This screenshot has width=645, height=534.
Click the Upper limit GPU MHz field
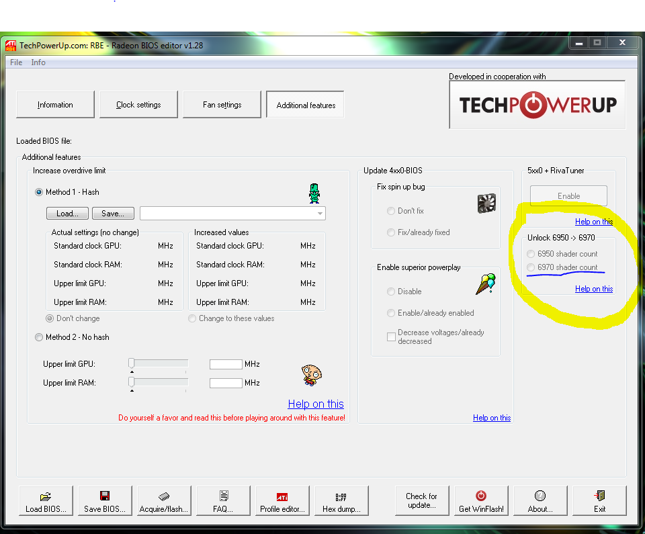[x=226, y=364]
